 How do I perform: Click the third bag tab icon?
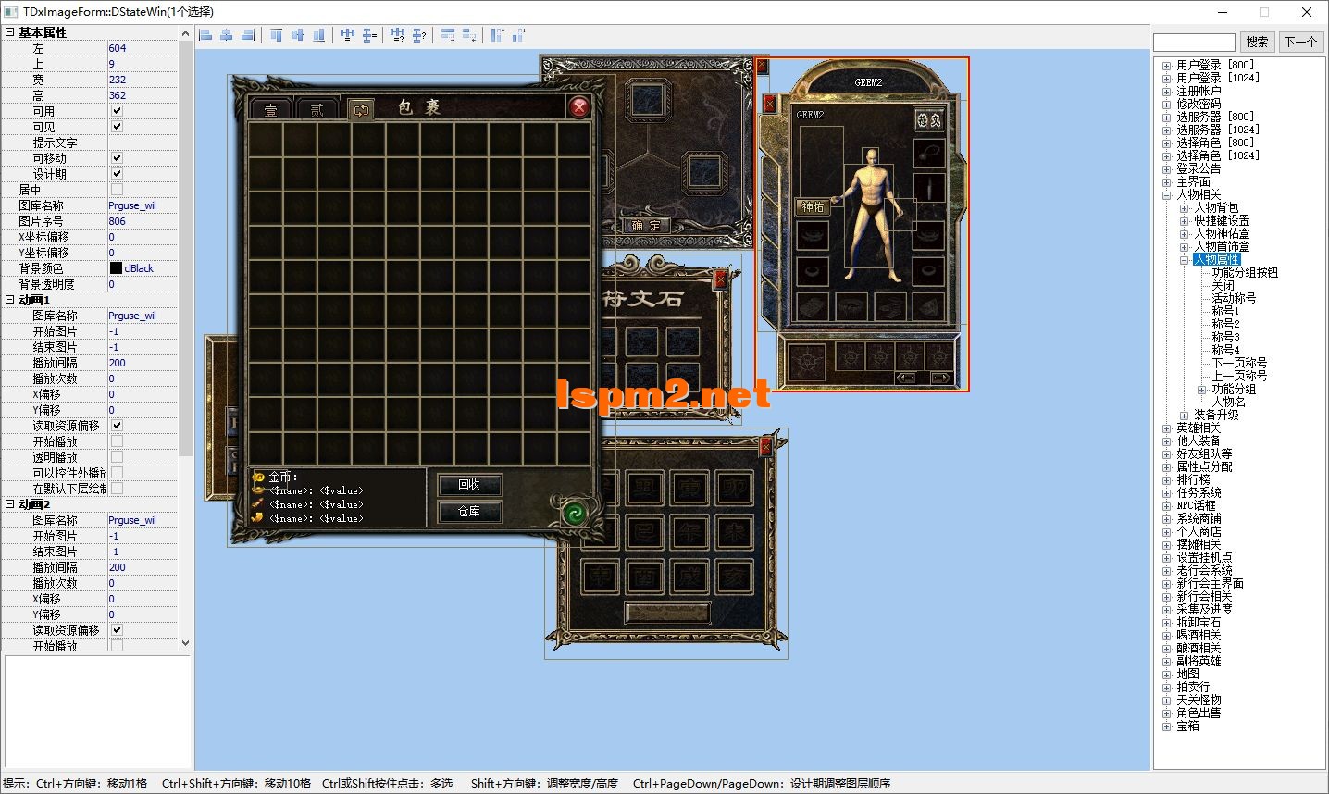coord(361,110)
